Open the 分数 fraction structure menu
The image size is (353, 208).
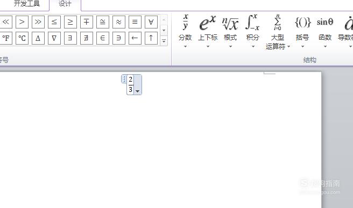[x=185, y=31]
